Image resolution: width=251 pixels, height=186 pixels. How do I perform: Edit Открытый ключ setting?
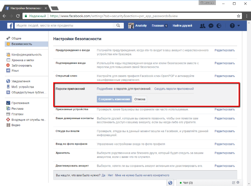point(225,76)
